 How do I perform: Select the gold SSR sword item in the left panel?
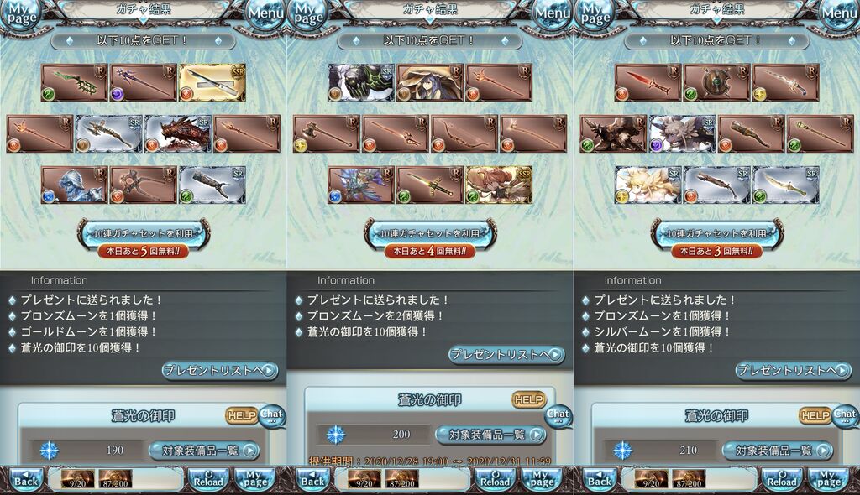tap(212, 82)
